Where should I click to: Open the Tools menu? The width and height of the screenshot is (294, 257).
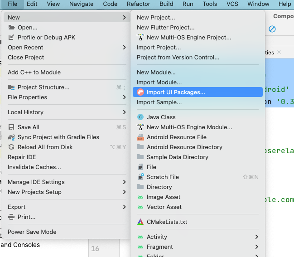click(210, 4)
